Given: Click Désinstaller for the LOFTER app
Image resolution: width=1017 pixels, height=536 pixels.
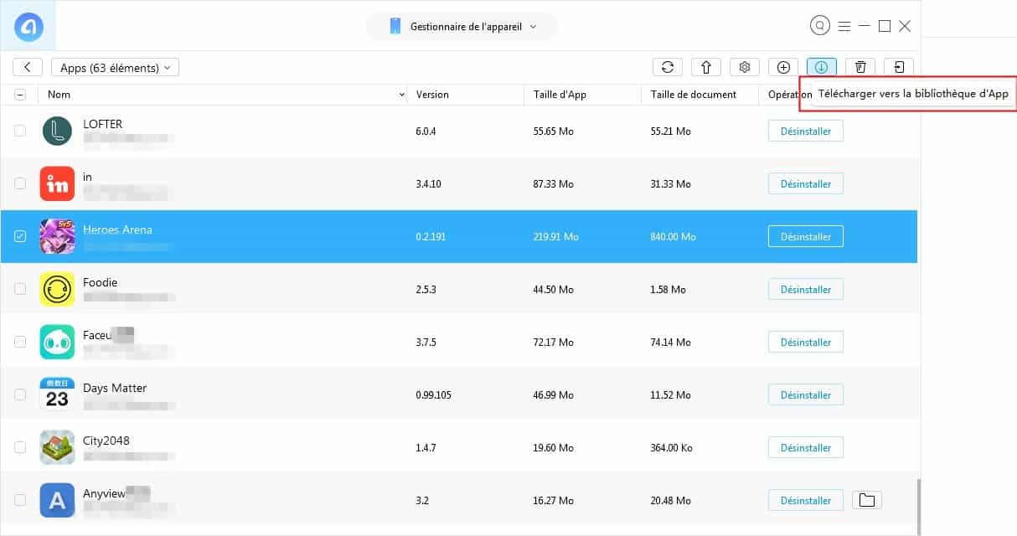Looking at the screenshot, I should [805, 131].
